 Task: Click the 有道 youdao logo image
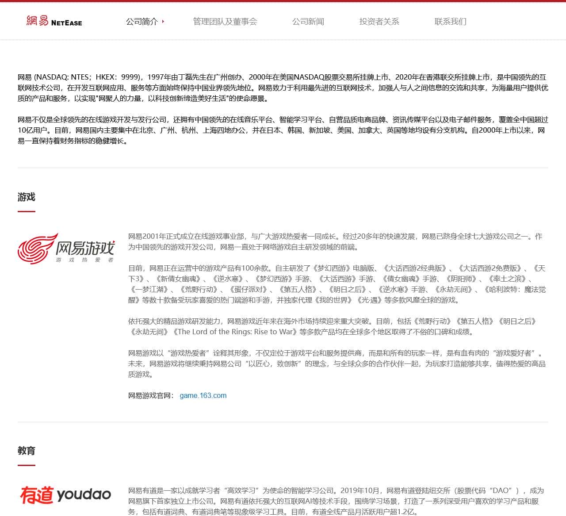(x=65, y=495)
